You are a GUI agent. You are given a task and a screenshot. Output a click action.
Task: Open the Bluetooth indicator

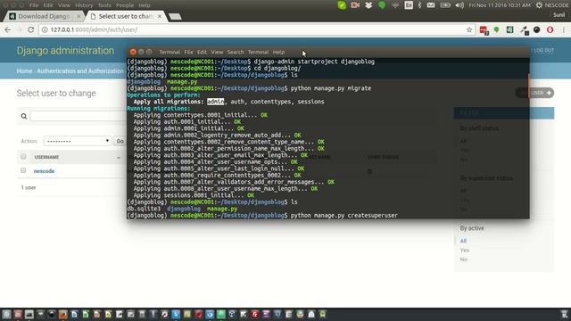tap(419, 5)
